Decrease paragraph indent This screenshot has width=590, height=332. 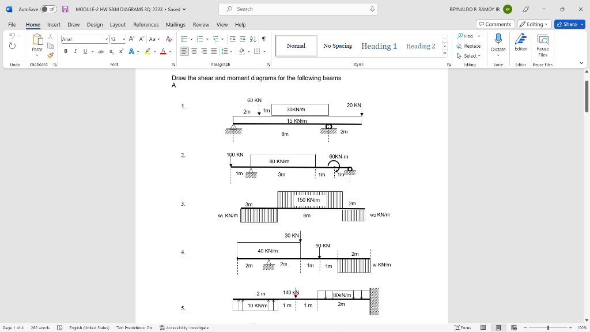point(233,39)
